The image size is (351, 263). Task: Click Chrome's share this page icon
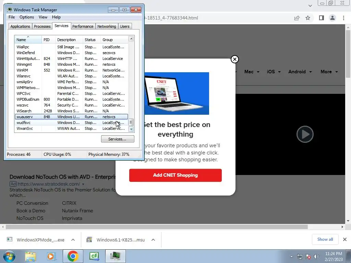tap(297, 18)
